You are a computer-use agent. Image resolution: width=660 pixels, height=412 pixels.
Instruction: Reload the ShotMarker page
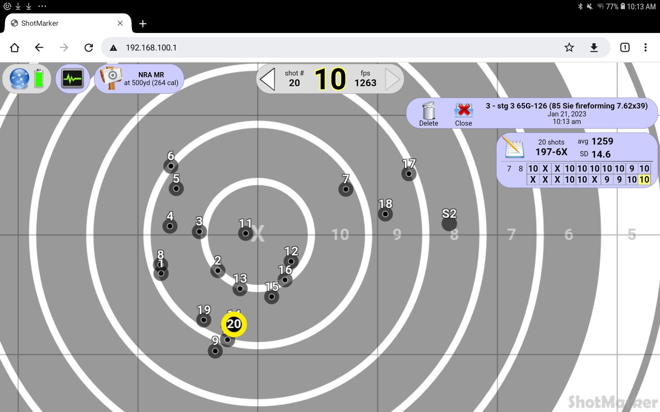89,47
